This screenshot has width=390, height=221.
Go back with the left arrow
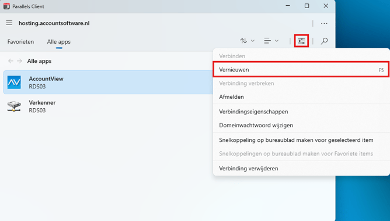[11, 61]
